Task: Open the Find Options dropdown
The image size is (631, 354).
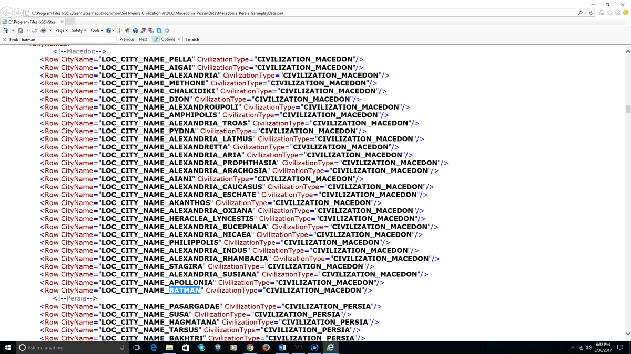Action: pyautogui.click(x=170, y=39)
